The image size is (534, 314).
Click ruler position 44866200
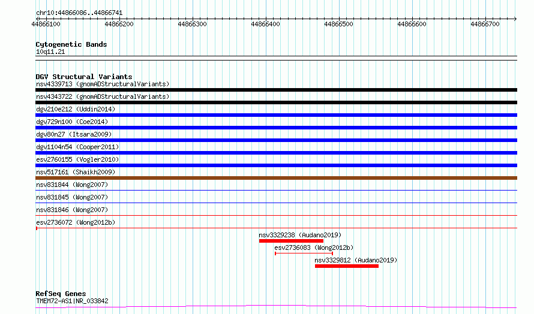pos(119,24)
